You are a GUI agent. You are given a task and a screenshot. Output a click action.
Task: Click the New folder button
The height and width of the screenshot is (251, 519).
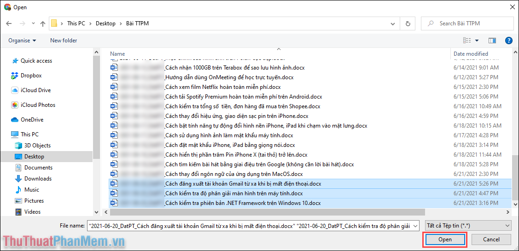pyautogui.click(x=64, y=41)
